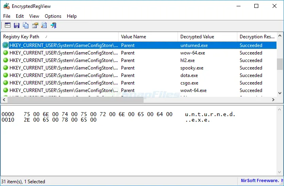Image resolution: width=284 pixels, height=186 pixels.
Task: Open the Edit menu
Action: point(20,16)
